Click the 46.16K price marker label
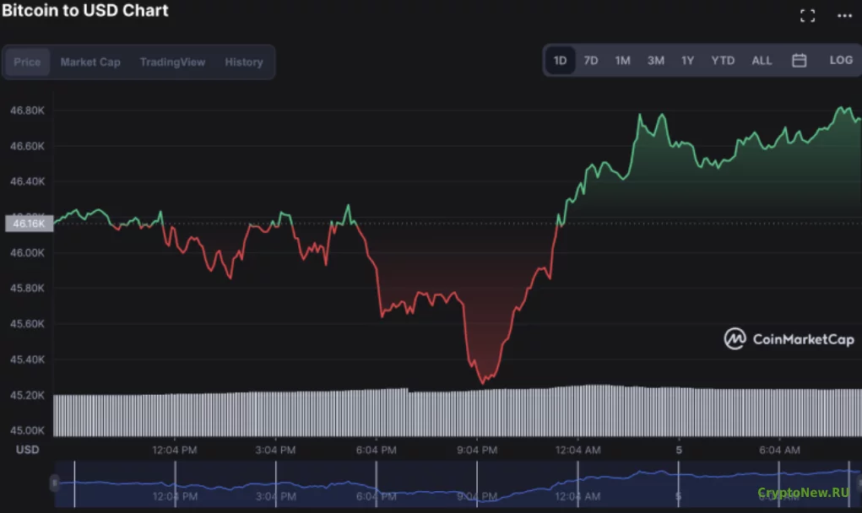The height and width of the screenshot is (513, 862). (30, 224)
